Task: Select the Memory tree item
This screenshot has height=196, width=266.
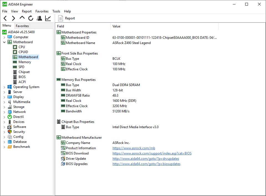Action: click(x=25, y=62)
